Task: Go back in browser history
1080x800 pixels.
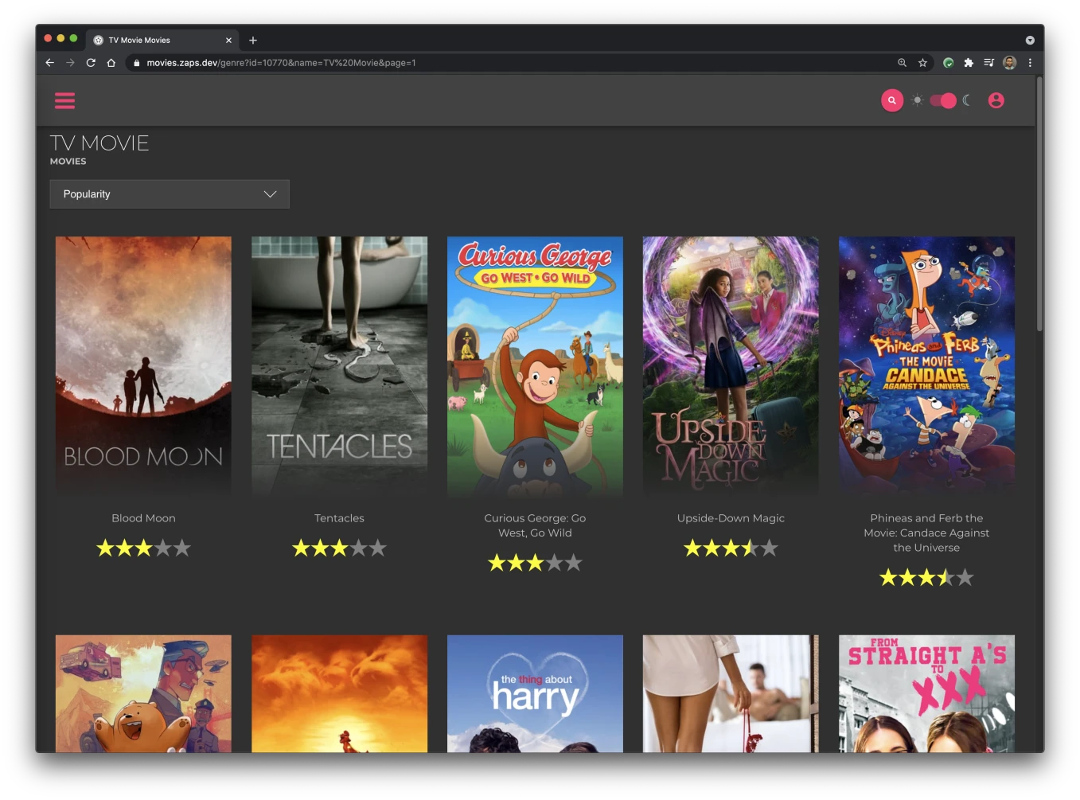Action: click(49, 63)
